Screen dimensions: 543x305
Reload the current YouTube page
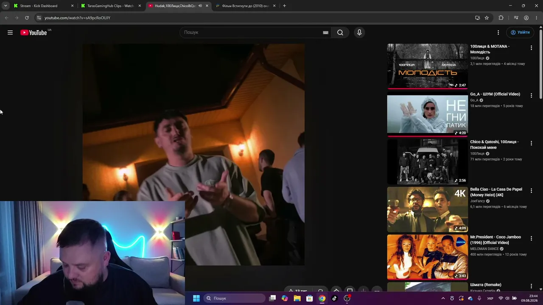(27, 18)
